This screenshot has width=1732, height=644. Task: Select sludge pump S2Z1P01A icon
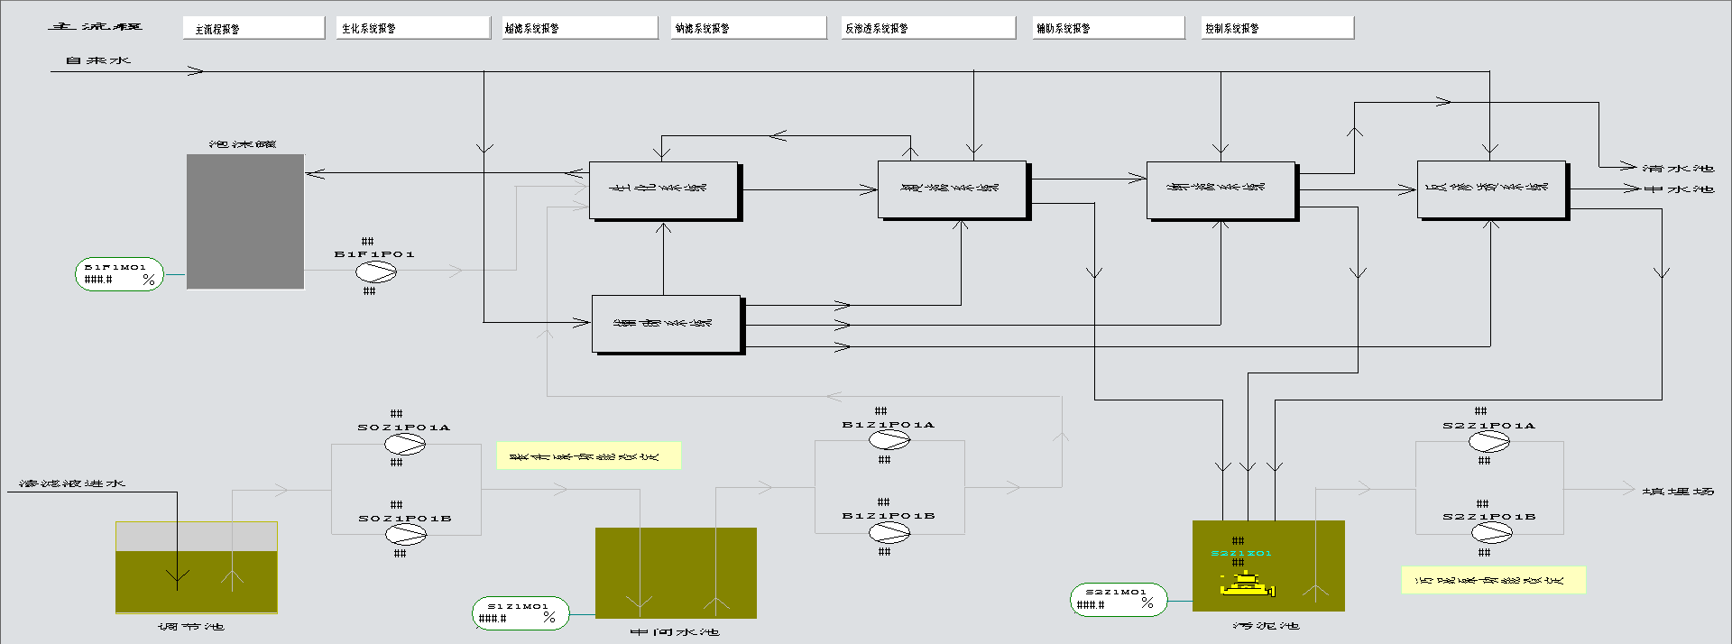(x=1489, y=442)
